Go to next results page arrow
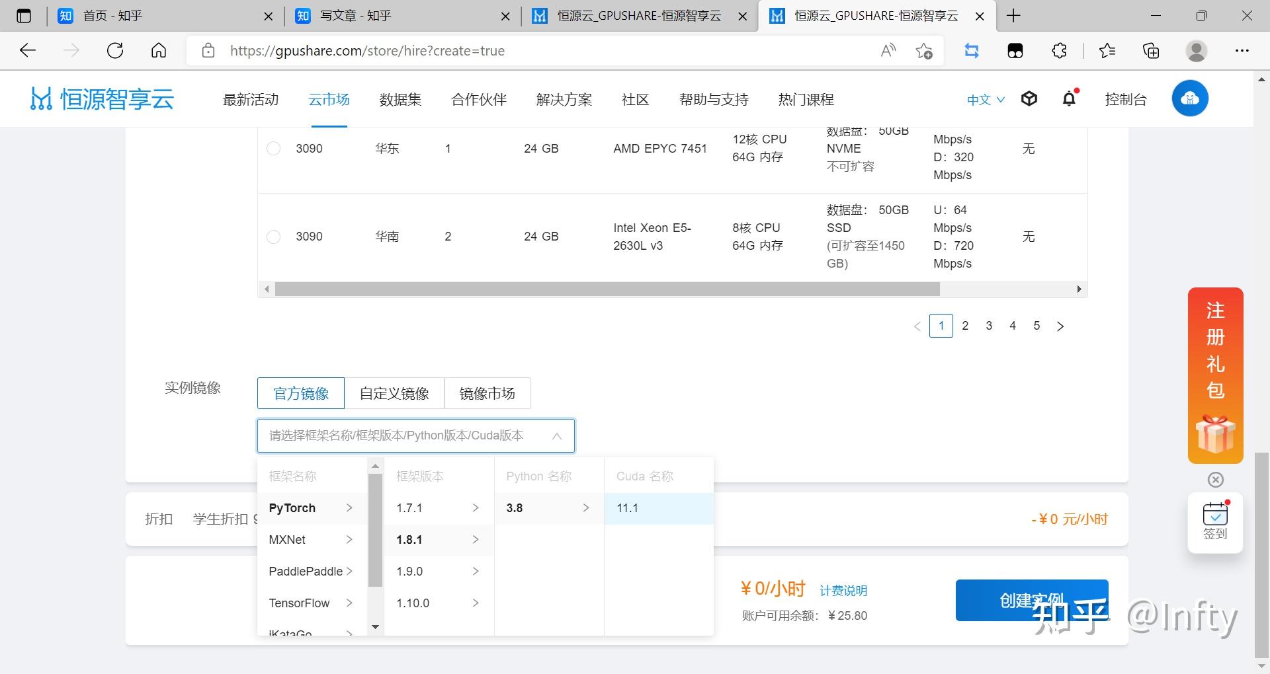Screen dimensions: 1270x674 click(1060, 326)
